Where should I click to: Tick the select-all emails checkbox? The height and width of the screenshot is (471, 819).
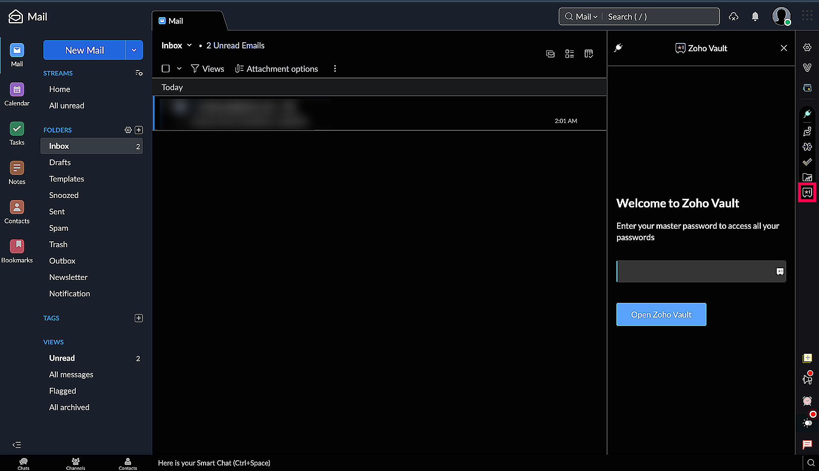click(165, 68)
